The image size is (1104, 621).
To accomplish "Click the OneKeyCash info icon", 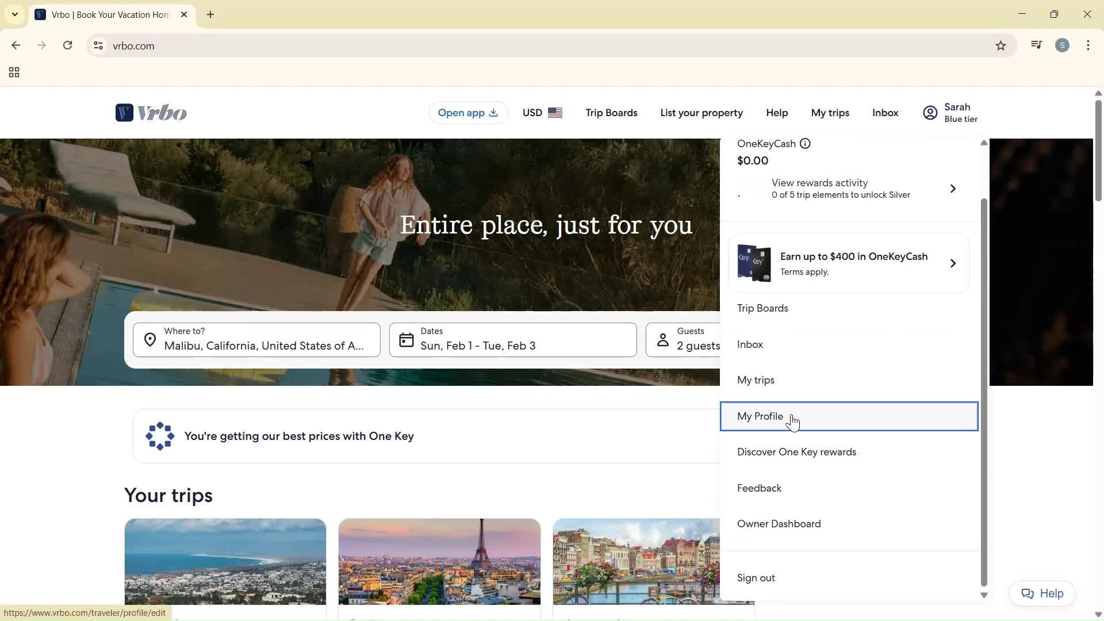I will 805,144.
